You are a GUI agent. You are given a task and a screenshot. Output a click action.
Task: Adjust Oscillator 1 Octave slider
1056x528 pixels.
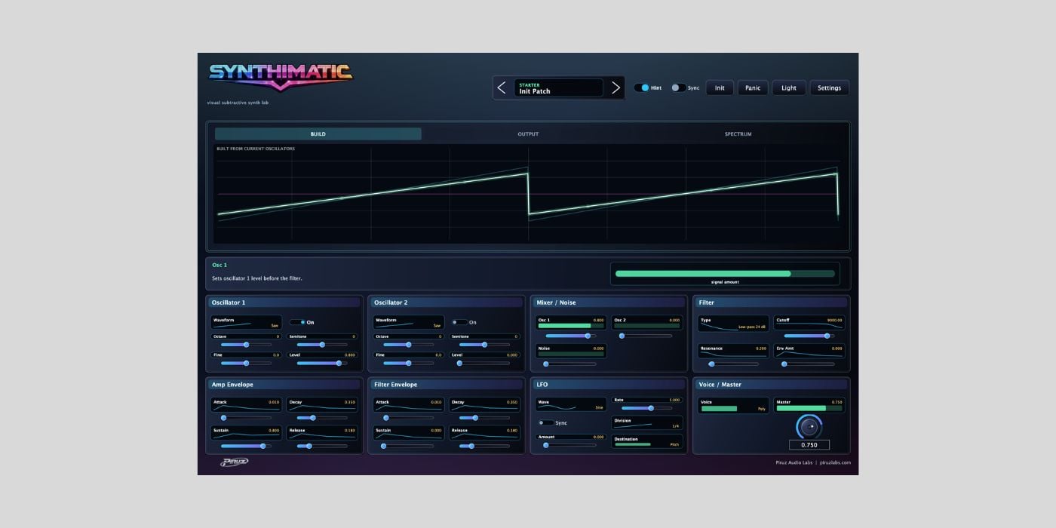(x=246, y=344)
